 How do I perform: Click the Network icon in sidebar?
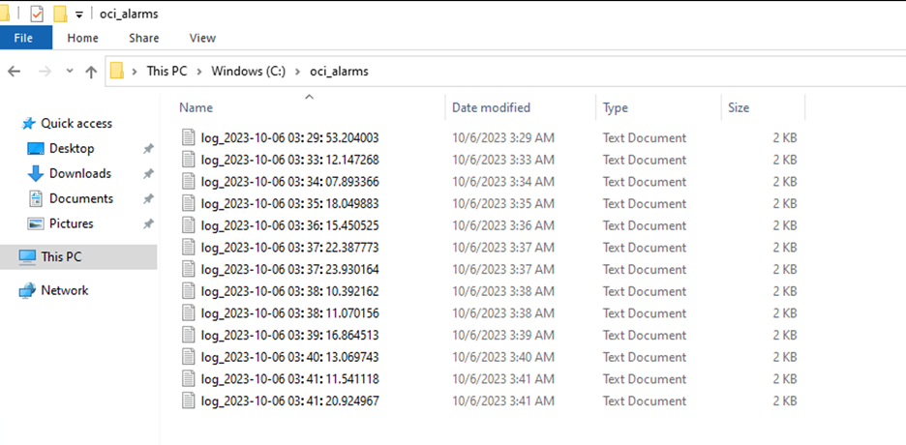pyautogui.click(x=27, y=290)
